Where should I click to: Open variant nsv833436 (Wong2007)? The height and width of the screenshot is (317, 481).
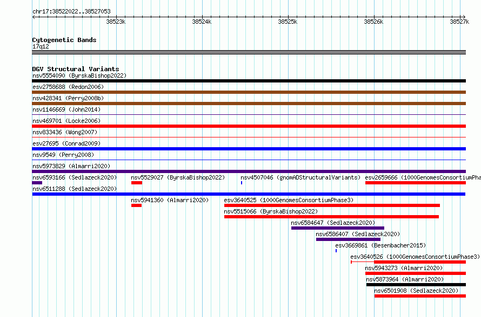[x=65, y=132]
